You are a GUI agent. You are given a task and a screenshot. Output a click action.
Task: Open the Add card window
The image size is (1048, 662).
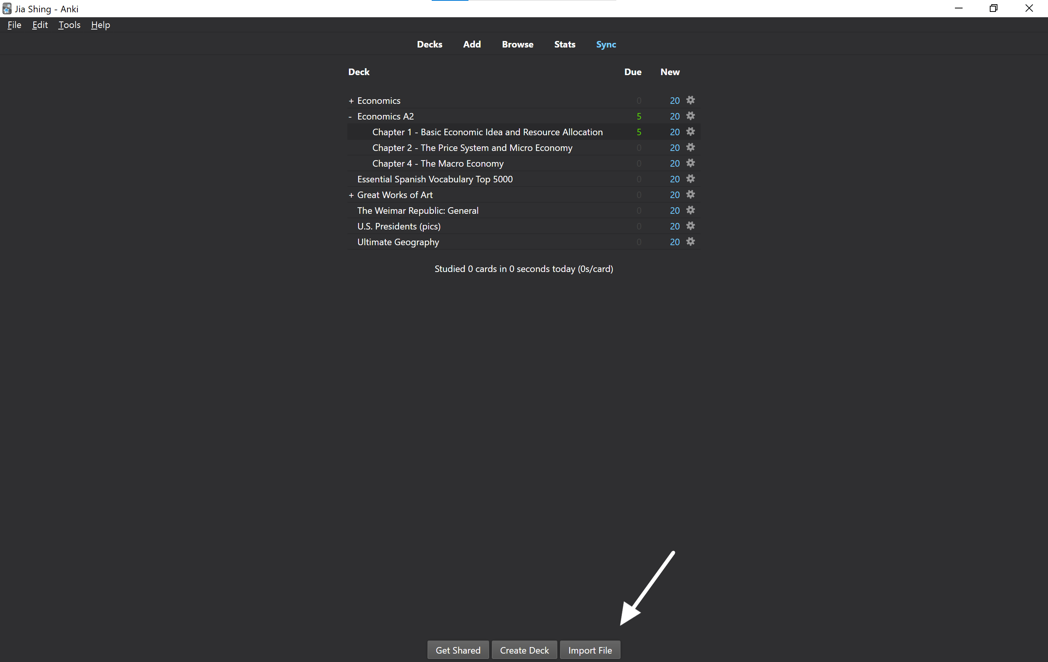472,44
